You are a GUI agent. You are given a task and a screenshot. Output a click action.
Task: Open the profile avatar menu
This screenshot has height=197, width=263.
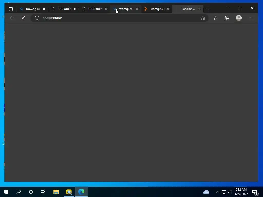tap(239, 18)
